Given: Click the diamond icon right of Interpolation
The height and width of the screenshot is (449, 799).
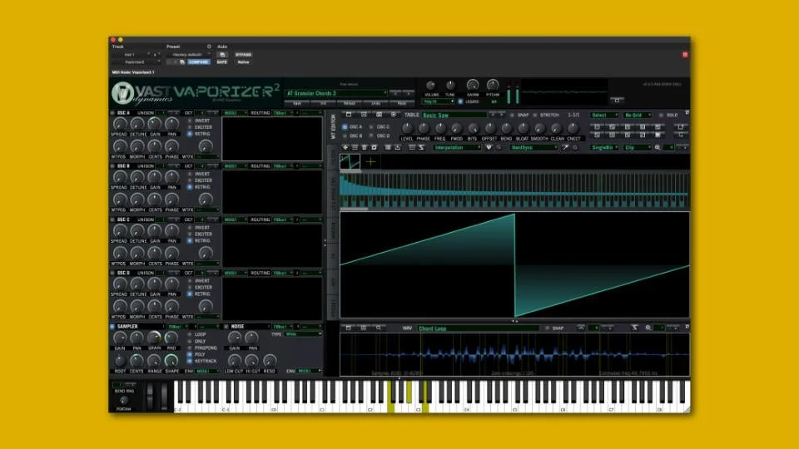Looking at the screenshot, I should pyautogui.click(x=489, y=147).
